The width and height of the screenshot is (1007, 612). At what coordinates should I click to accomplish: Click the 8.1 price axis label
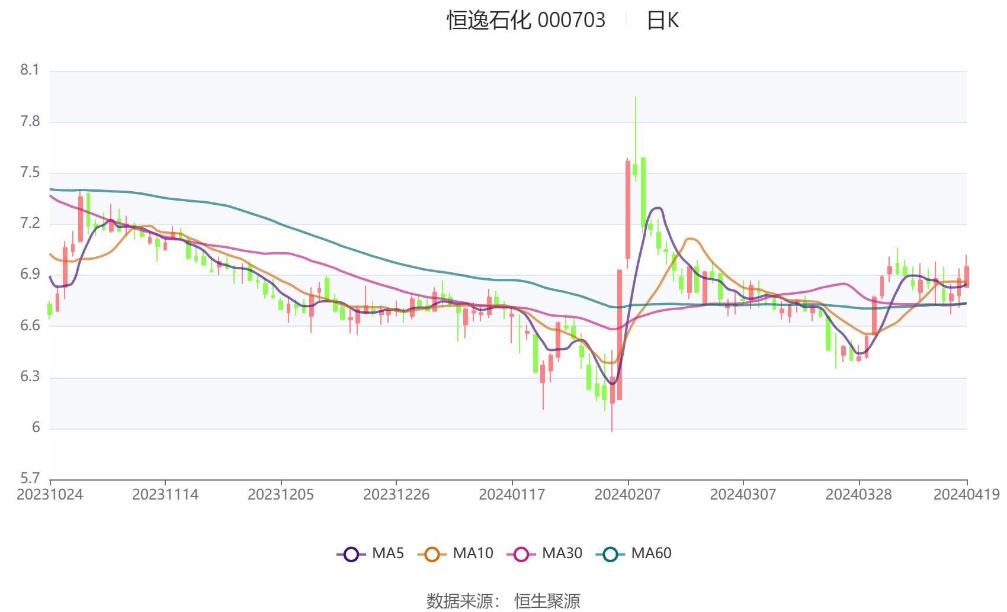30,70
